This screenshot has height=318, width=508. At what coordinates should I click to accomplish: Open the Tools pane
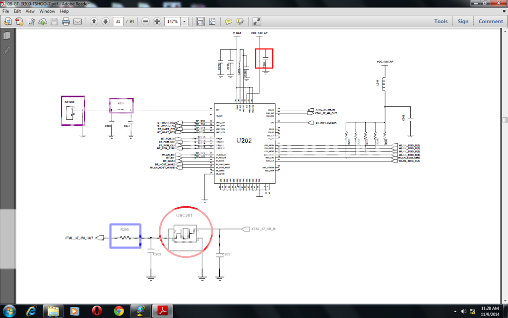[441, 21]
